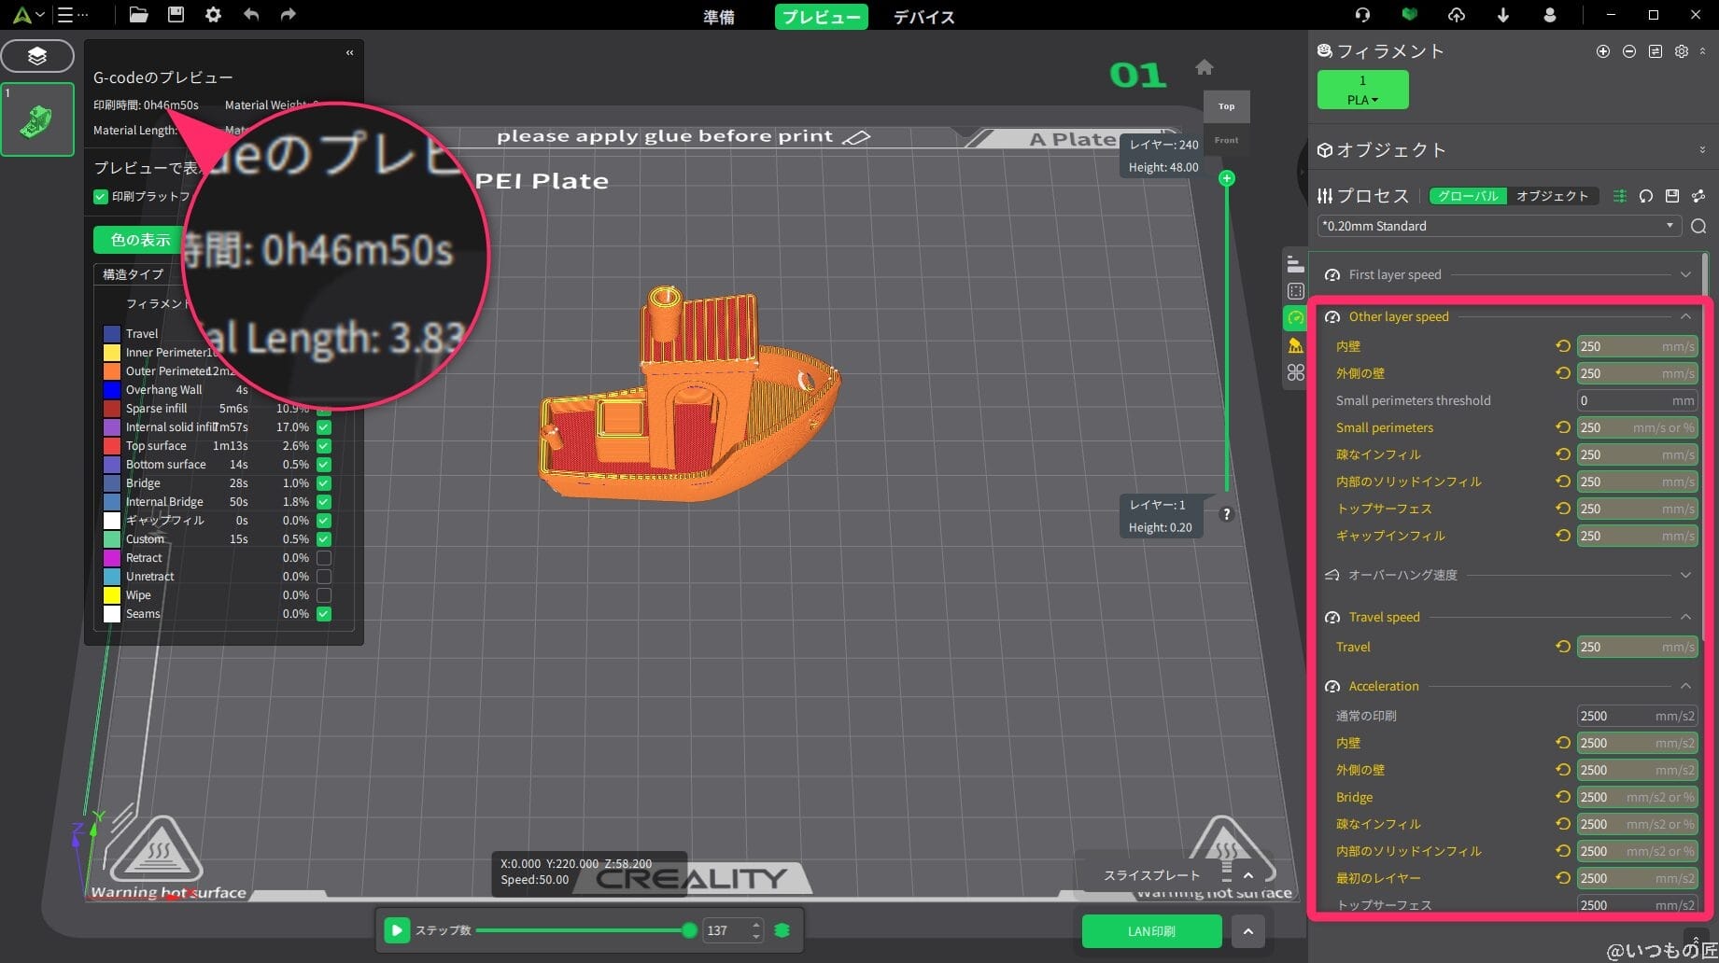This screenshot has height=963, width=1719.
Task: Select the speed preview mode icon
Action: pos(1295,319)
